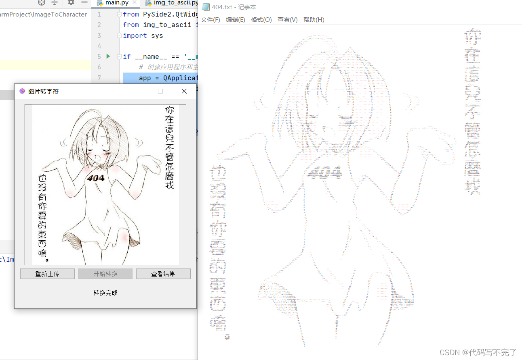Click the 重新上传 button
The image size is (522, 360).
coord(47,274)
